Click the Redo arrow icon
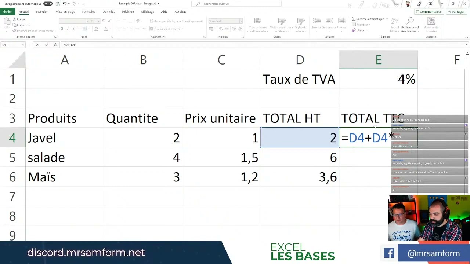 tap(75, 4)
